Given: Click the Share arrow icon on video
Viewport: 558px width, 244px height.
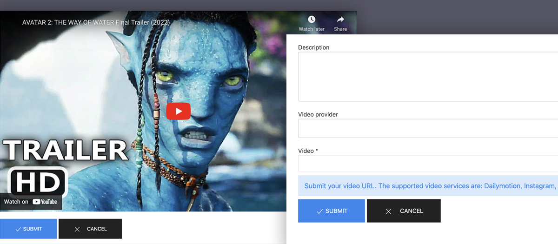Looking at the screenshot, I should 340,20.
